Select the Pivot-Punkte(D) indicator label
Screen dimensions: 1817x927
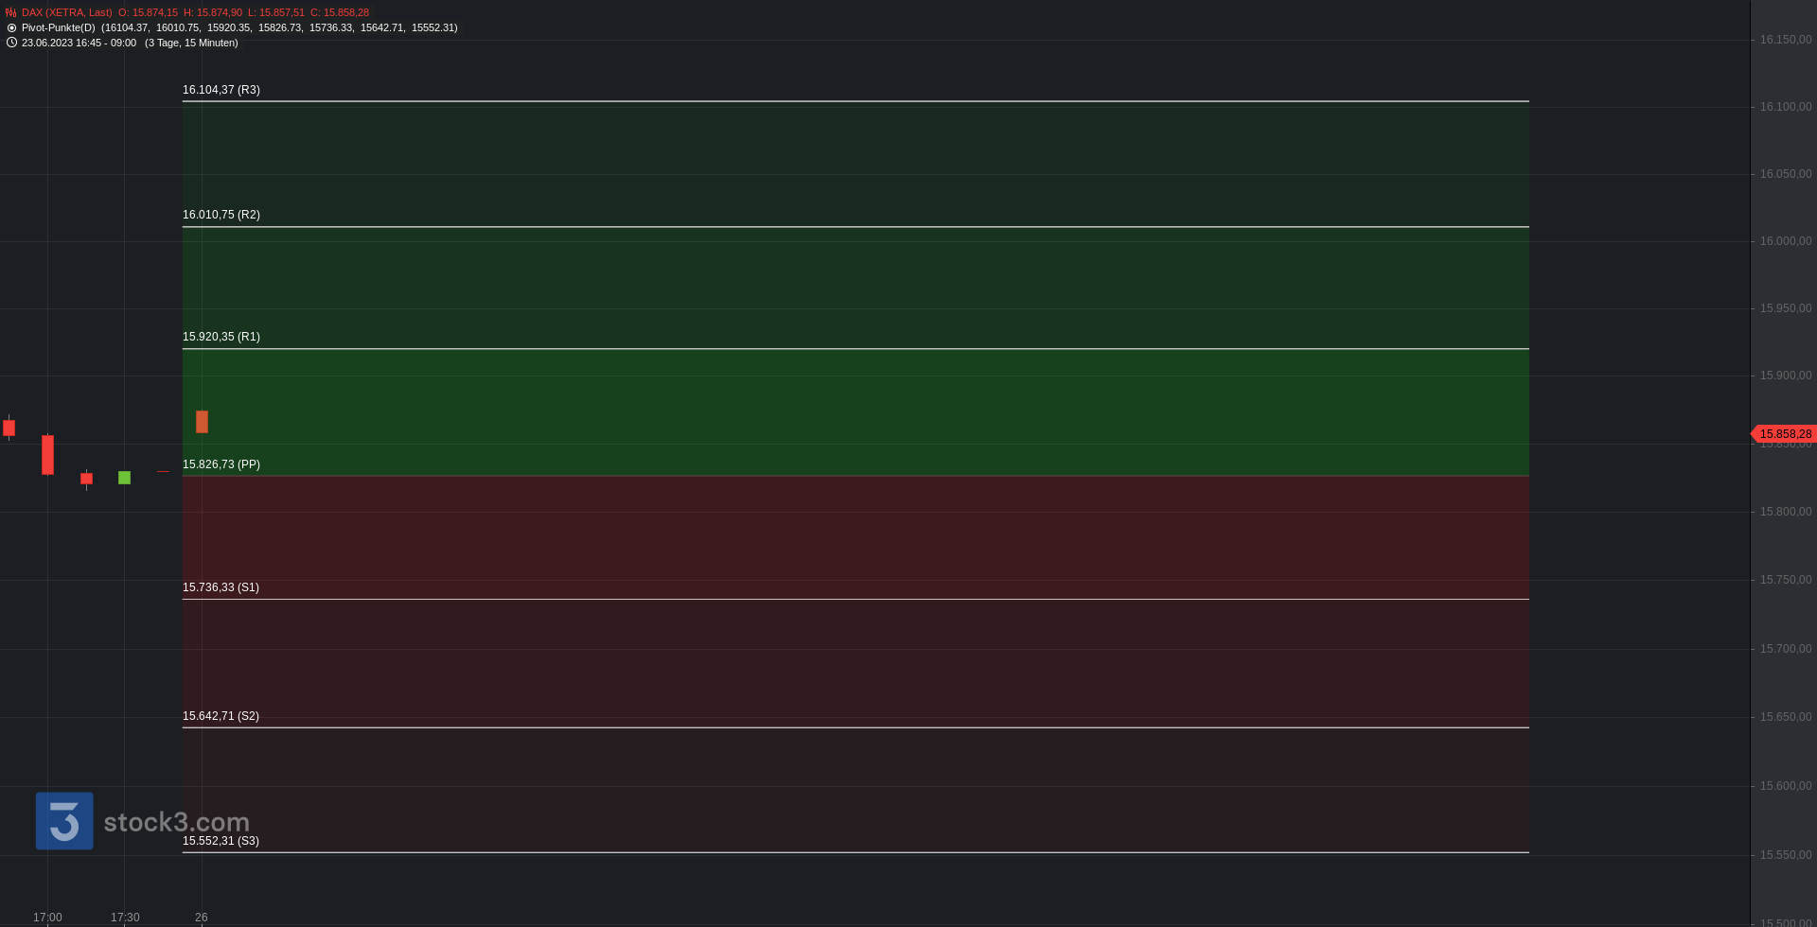pyautogui.click(x=59, y=28)
